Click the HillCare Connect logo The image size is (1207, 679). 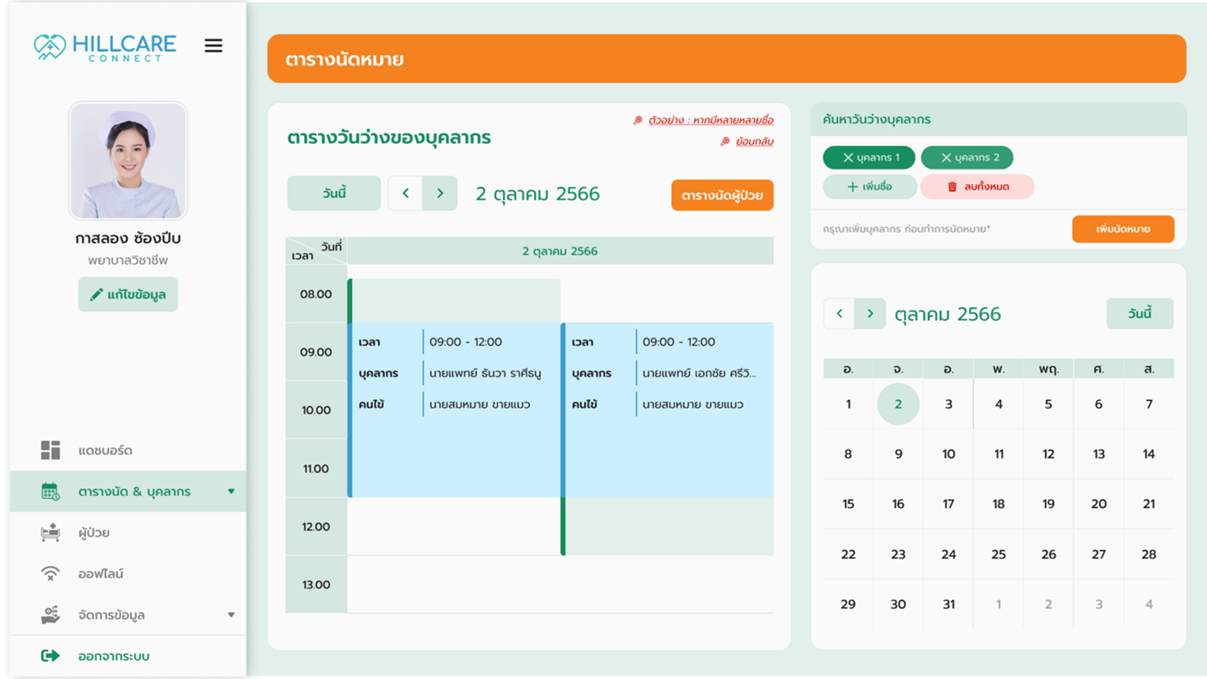[x=106, y=46]
